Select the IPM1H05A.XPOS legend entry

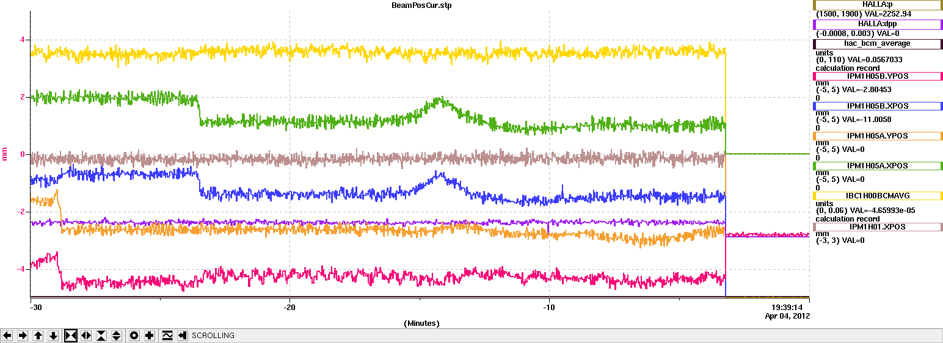point(877,166)
